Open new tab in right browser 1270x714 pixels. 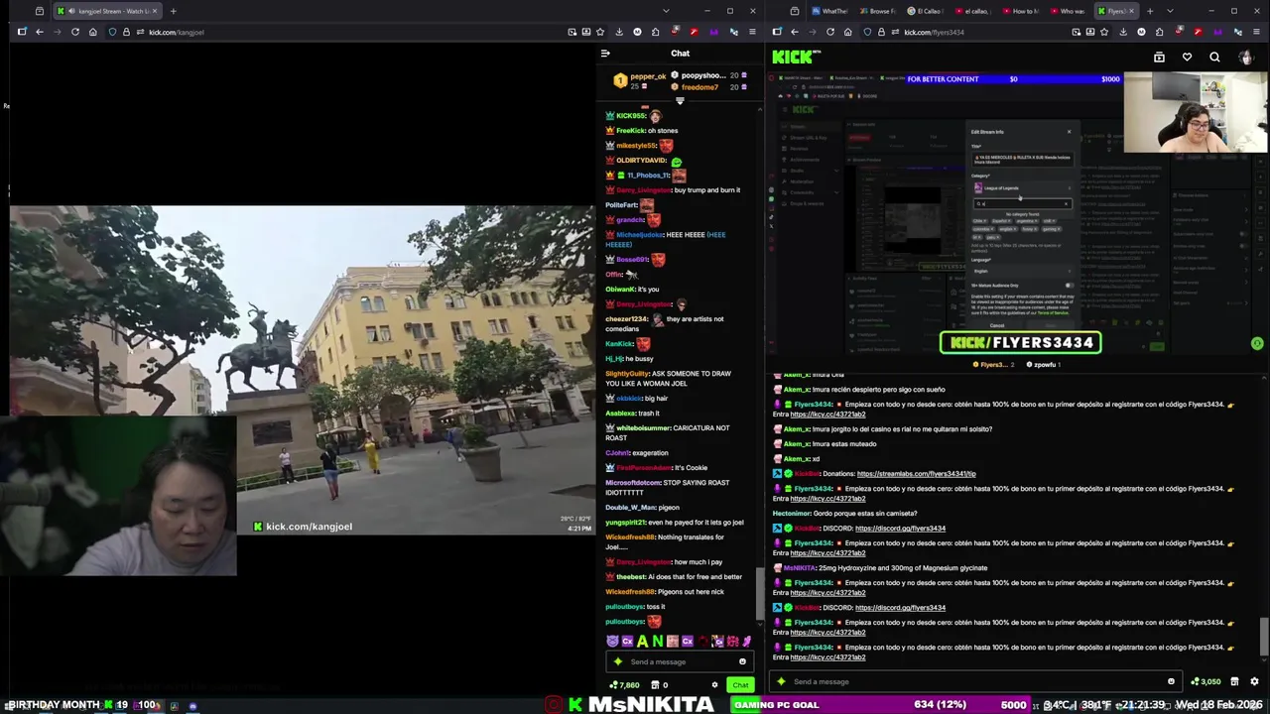point(1150,11)
